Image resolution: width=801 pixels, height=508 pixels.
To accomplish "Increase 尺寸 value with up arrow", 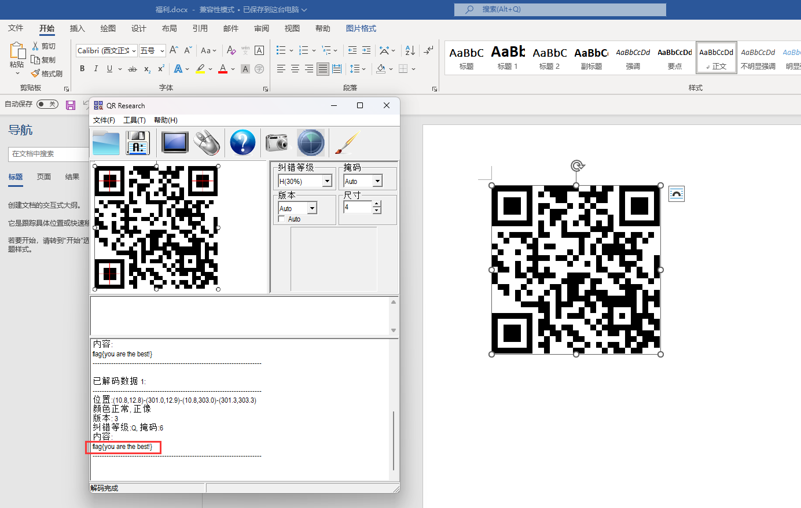I will coord(377,204).
